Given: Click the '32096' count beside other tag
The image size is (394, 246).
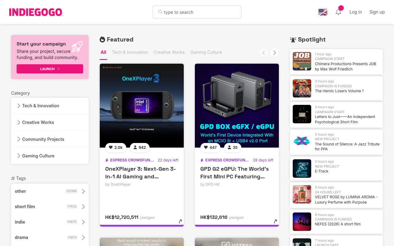Looking at the screenshot, I should tap(71, 191).
